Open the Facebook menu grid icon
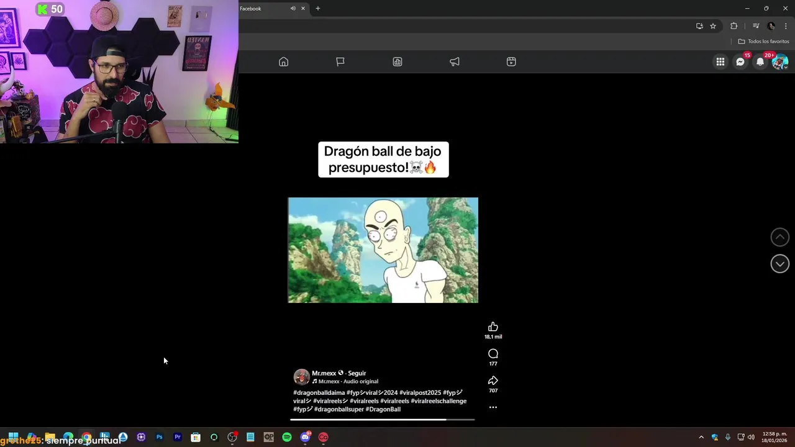 (x=720, y=61)
